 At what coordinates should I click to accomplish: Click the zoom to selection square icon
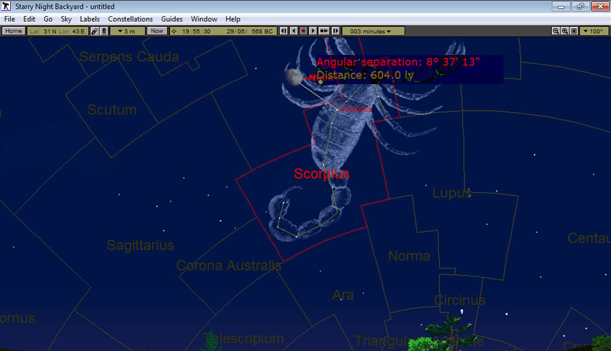click(574, 31)
